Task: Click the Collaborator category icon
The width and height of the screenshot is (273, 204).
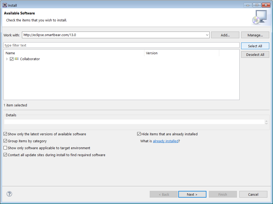Action: click(x=17, y=59)
